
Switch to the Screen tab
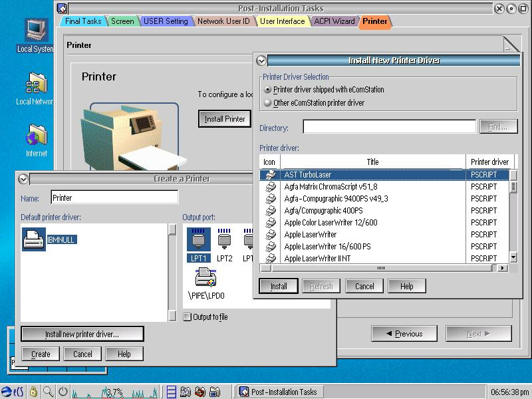click(x=122, y=21)
